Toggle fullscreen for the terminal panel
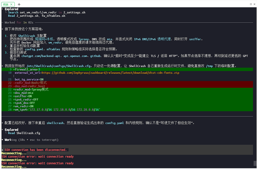 point(251,4)
